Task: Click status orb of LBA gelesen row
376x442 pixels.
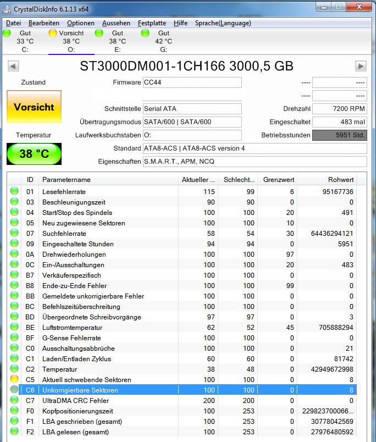Action: 14,431
